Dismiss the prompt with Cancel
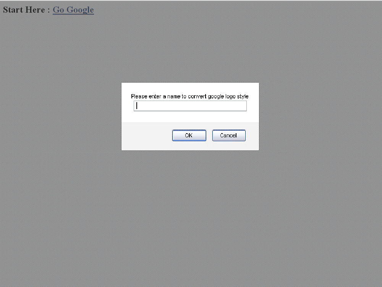This screenshot has height=287, width=382. [229, 135]
